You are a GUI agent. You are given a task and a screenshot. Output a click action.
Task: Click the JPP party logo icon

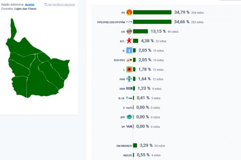pyautogui.click(x=129, y=117)
